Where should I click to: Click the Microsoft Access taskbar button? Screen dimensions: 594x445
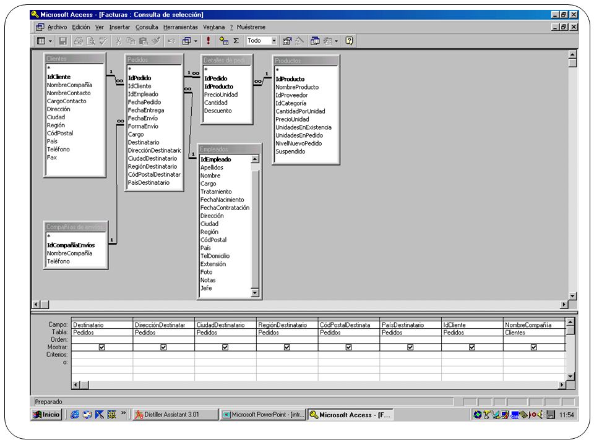coord(351,414)
